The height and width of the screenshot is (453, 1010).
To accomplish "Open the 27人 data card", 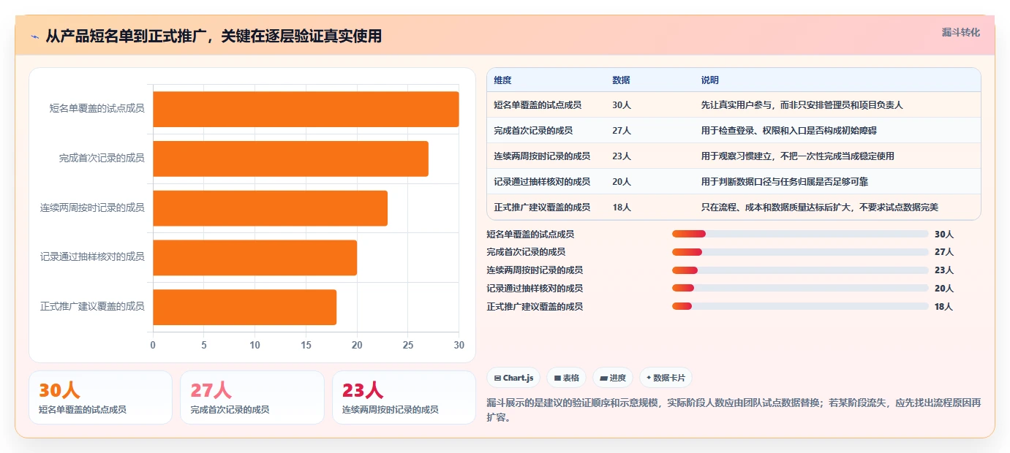I will pyautogui.click(x=252, y=397).
